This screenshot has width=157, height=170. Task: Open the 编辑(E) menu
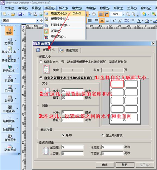[x=23, y=8]
